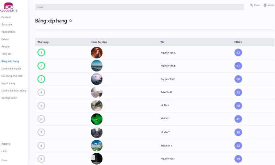Click Nguyễn Văn T's avatar
The width and height of the screenshot is (275, 165).
pos(97,159)
